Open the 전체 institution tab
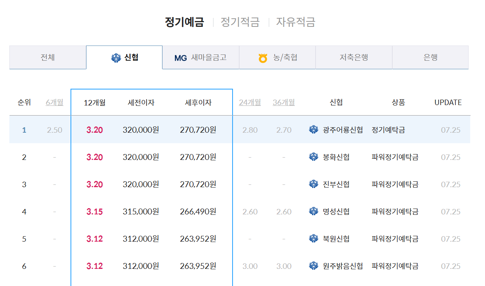 point(48,58)
